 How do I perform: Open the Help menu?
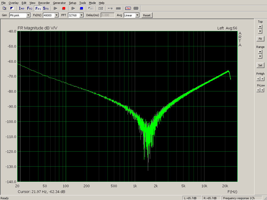(x=102, y=3)
